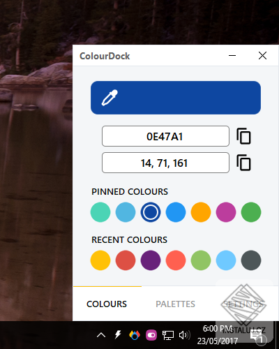Activate the eyedropper colour picker tool

pos(110,98)
